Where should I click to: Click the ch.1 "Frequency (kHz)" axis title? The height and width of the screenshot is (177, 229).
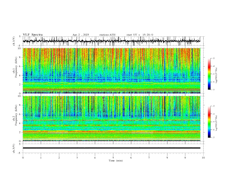click(x=16, y=67)
